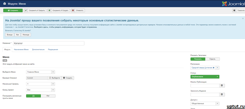The height and width of the screenshot is (109, 245).
Task: Click the help question mark icon
Action: (x=234, y=11)
